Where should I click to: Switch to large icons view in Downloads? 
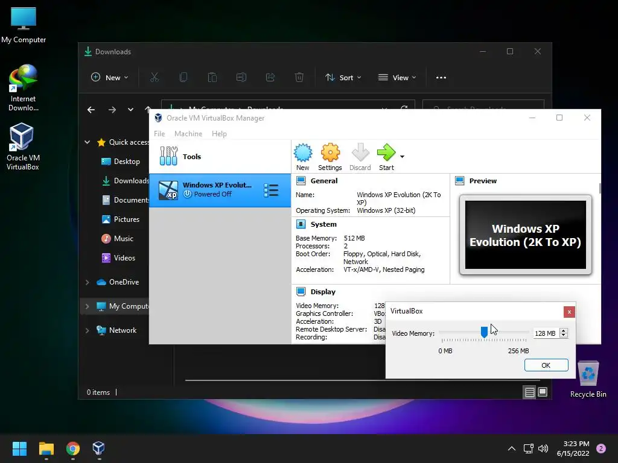[543, 392]
